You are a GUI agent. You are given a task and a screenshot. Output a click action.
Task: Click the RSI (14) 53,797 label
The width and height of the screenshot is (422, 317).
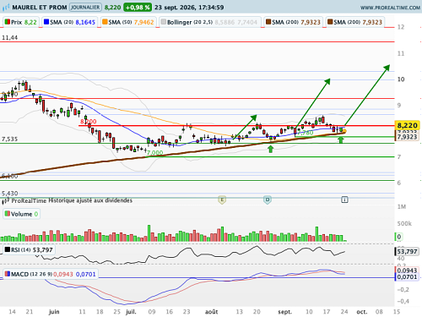tap(29, 249)
